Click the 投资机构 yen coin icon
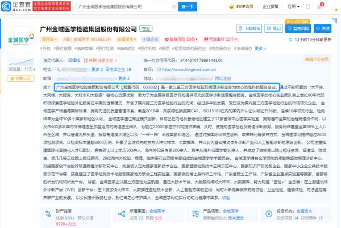This screenshot has height=228, width=341. pyautogui.click(x=269, y=214)
